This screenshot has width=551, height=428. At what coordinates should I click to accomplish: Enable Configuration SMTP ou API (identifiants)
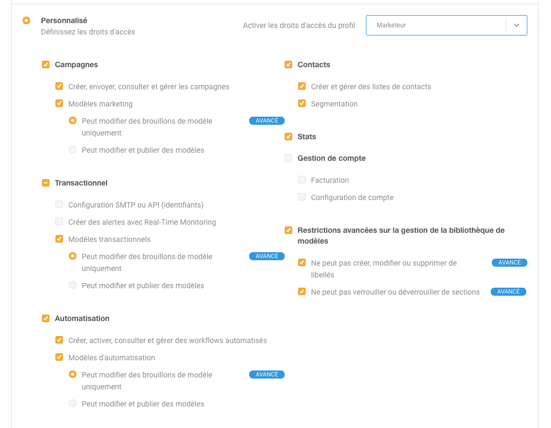point(59,204)
